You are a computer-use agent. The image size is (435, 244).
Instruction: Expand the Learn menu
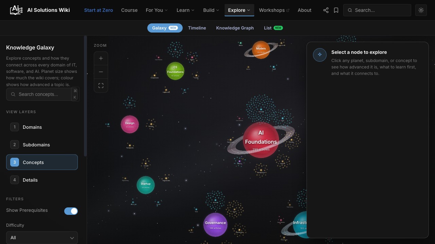coord(185,10)
